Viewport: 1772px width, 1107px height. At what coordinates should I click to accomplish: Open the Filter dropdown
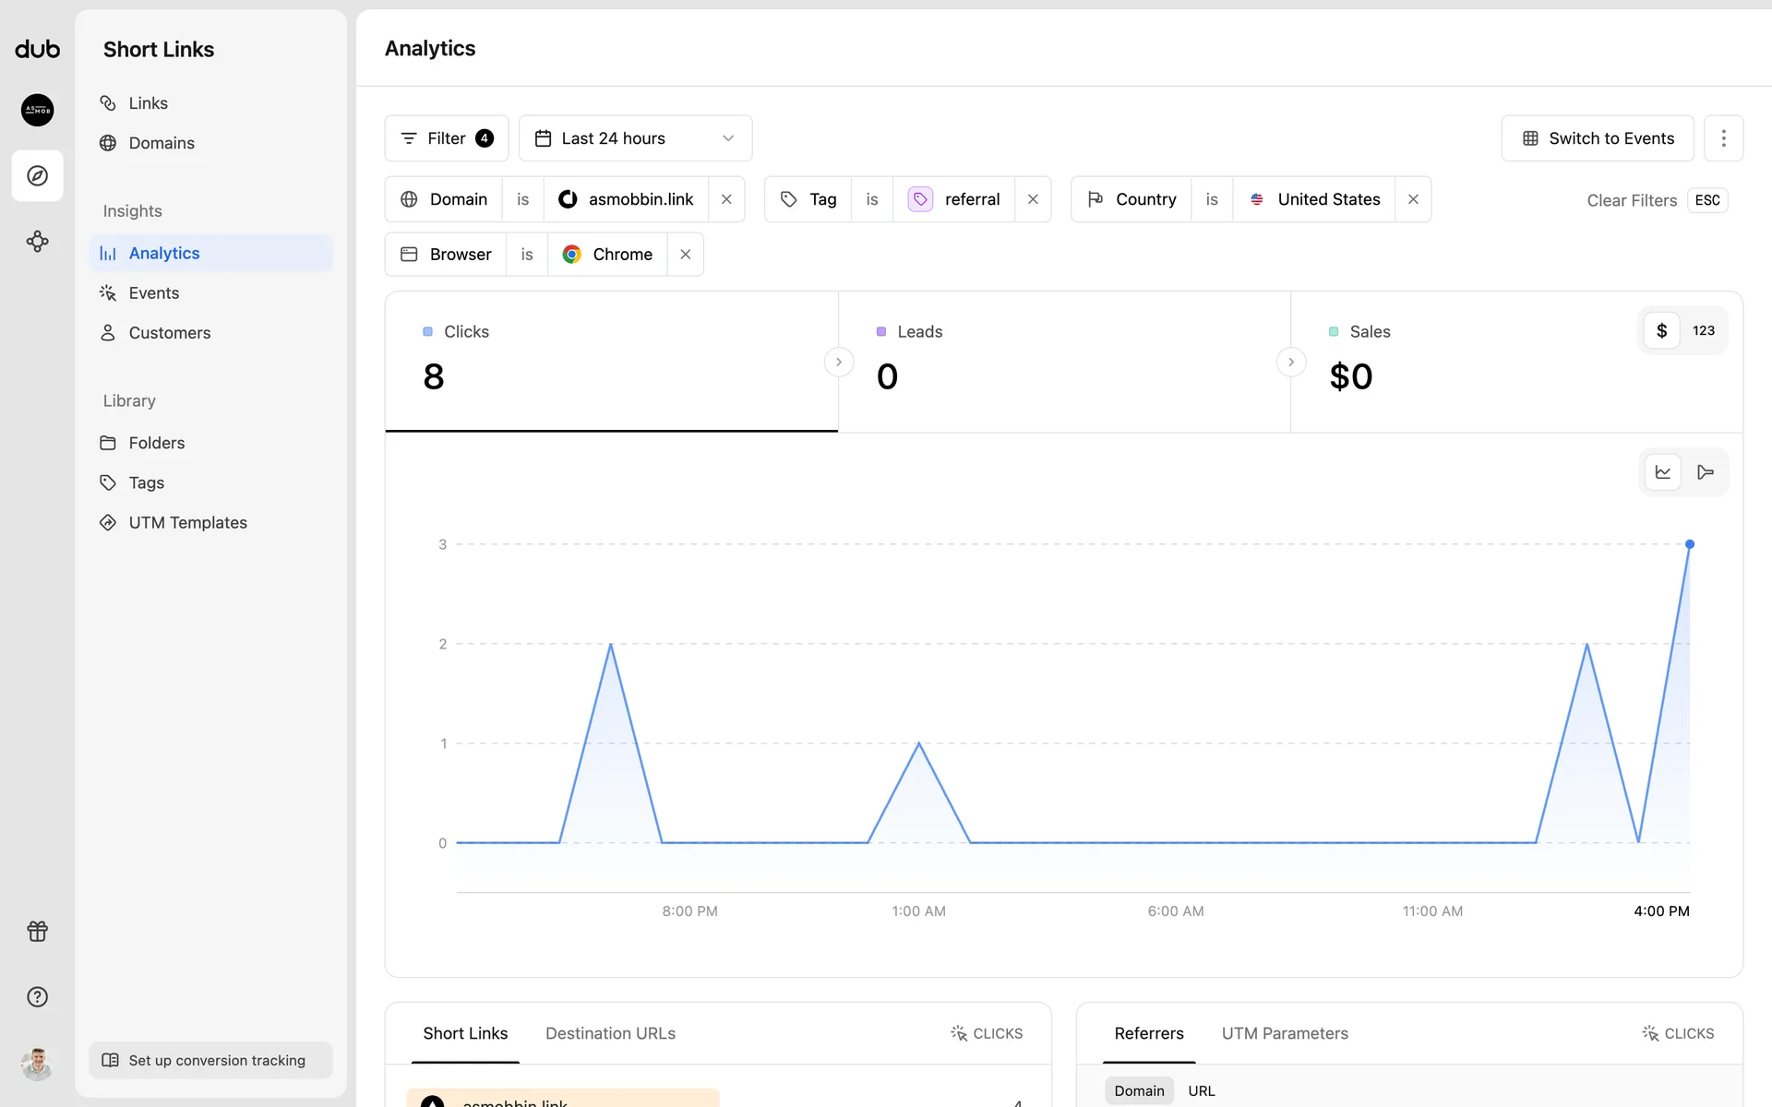click(447, 138)
